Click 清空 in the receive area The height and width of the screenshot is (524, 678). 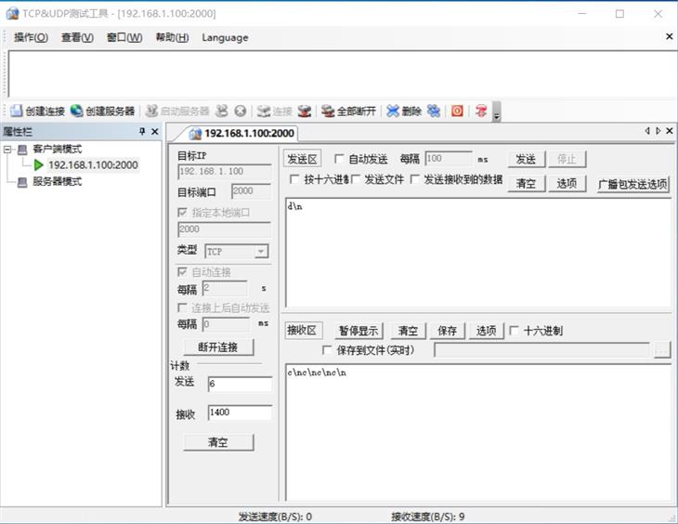click(x=408, y=331)
